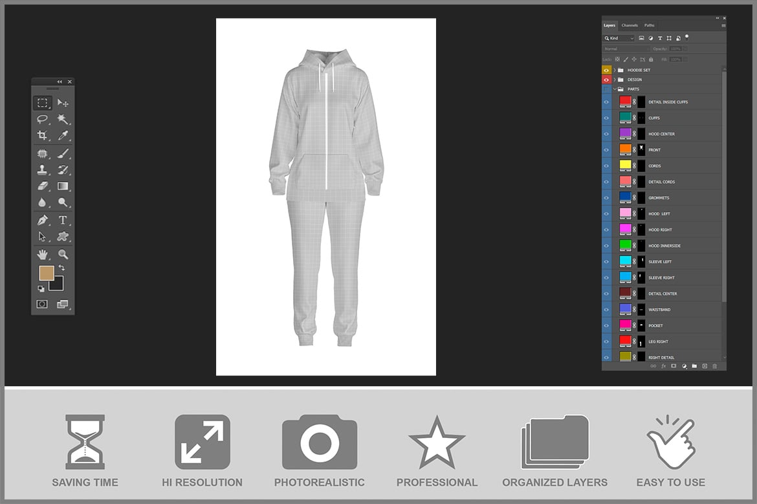Select the Zoom magnifier tool
Screen dimensions: 757x504
click(63, 254)
